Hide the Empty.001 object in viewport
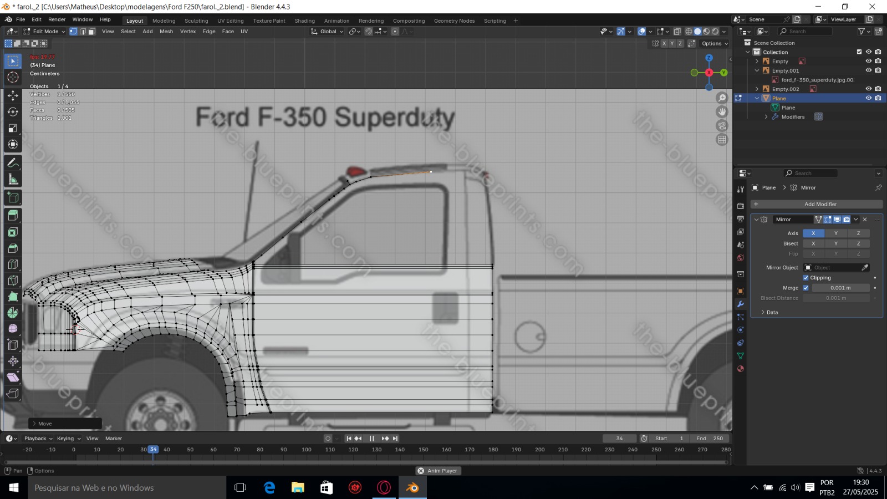 [x=869, y=70]
